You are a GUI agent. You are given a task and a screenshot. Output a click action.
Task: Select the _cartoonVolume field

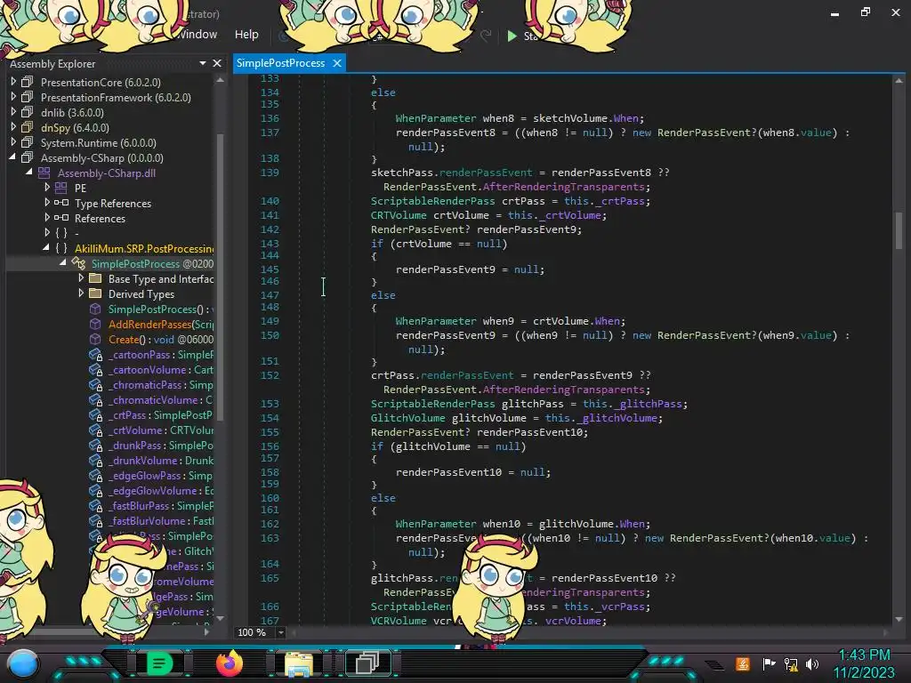point(161,369)
